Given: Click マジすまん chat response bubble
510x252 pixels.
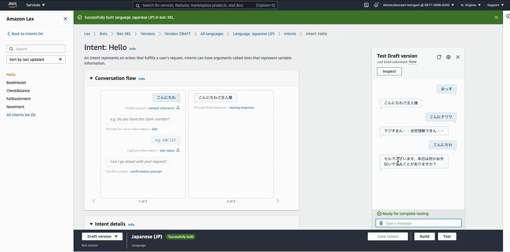Looking at the screenshot, I should pos(414,131).
